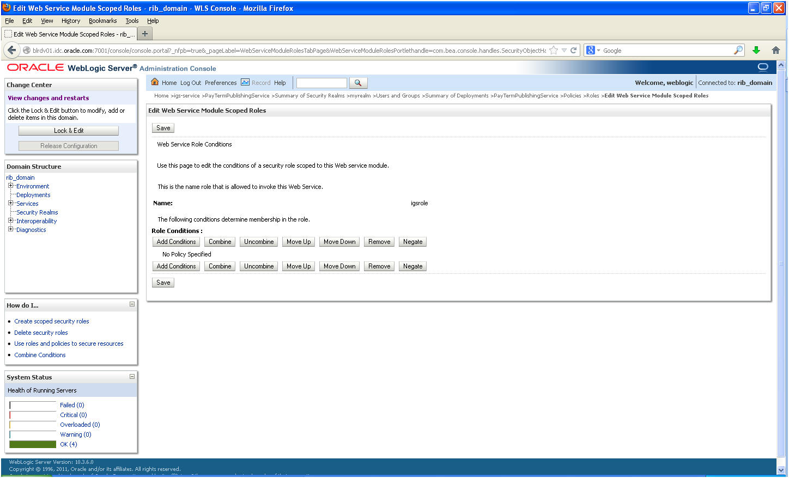This screenshot has width=789, height=478.
Task: Click the upper Remove button
Action: click(379, 242)
